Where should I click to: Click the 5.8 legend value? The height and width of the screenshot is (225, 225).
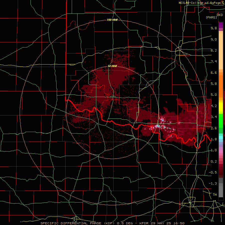[214, 84]
